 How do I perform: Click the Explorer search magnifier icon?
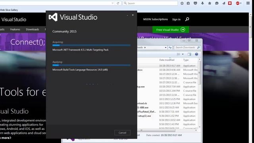(x=198, y=47)
